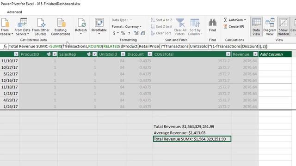Image resolution: width=296 pixels, height=166 pixels.
Task: Click SalesRep relationship icon in header
Action: 89,54
